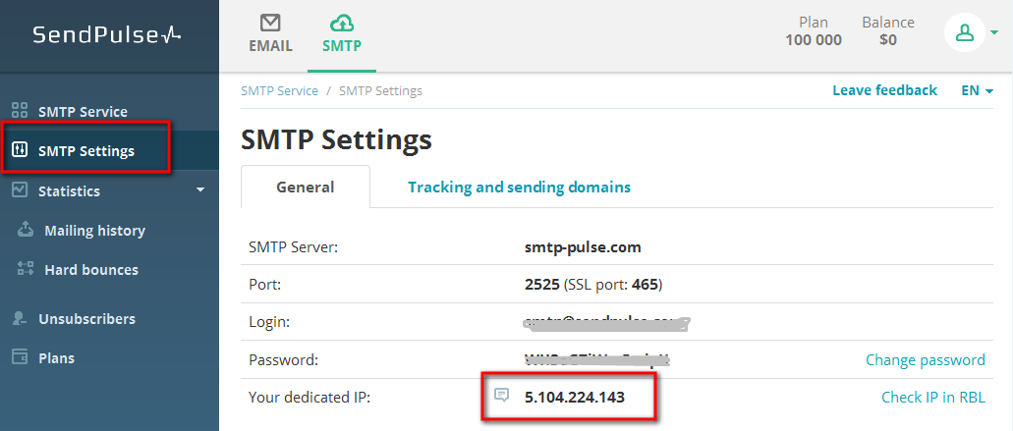Click the Leave feedback link
1013x431 pixels.
click(x=884, y=90)
